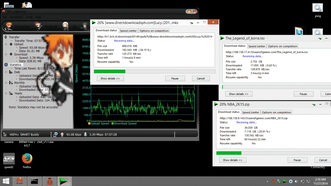Show details of the Lucy download

(110, 78)
